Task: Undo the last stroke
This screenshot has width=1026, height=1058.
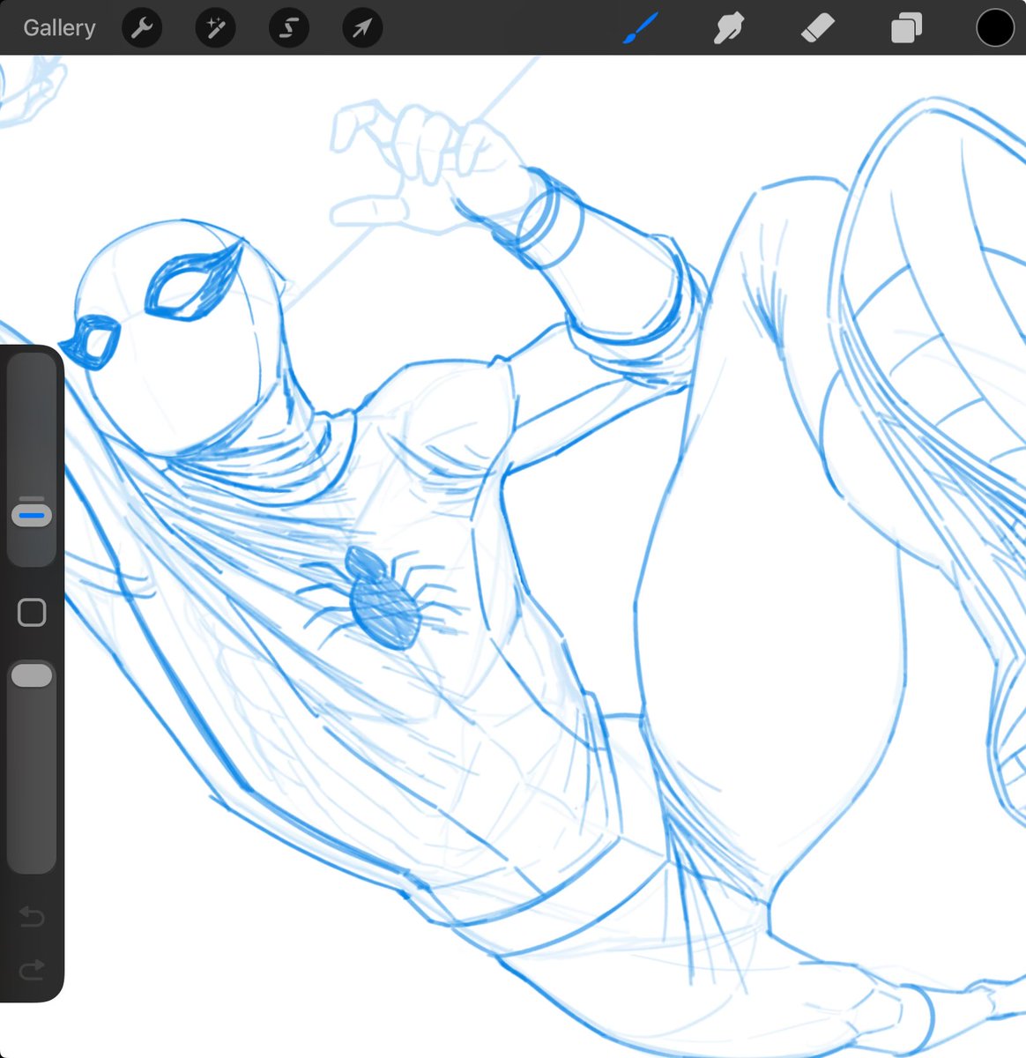Action: (x=32, y=918)
